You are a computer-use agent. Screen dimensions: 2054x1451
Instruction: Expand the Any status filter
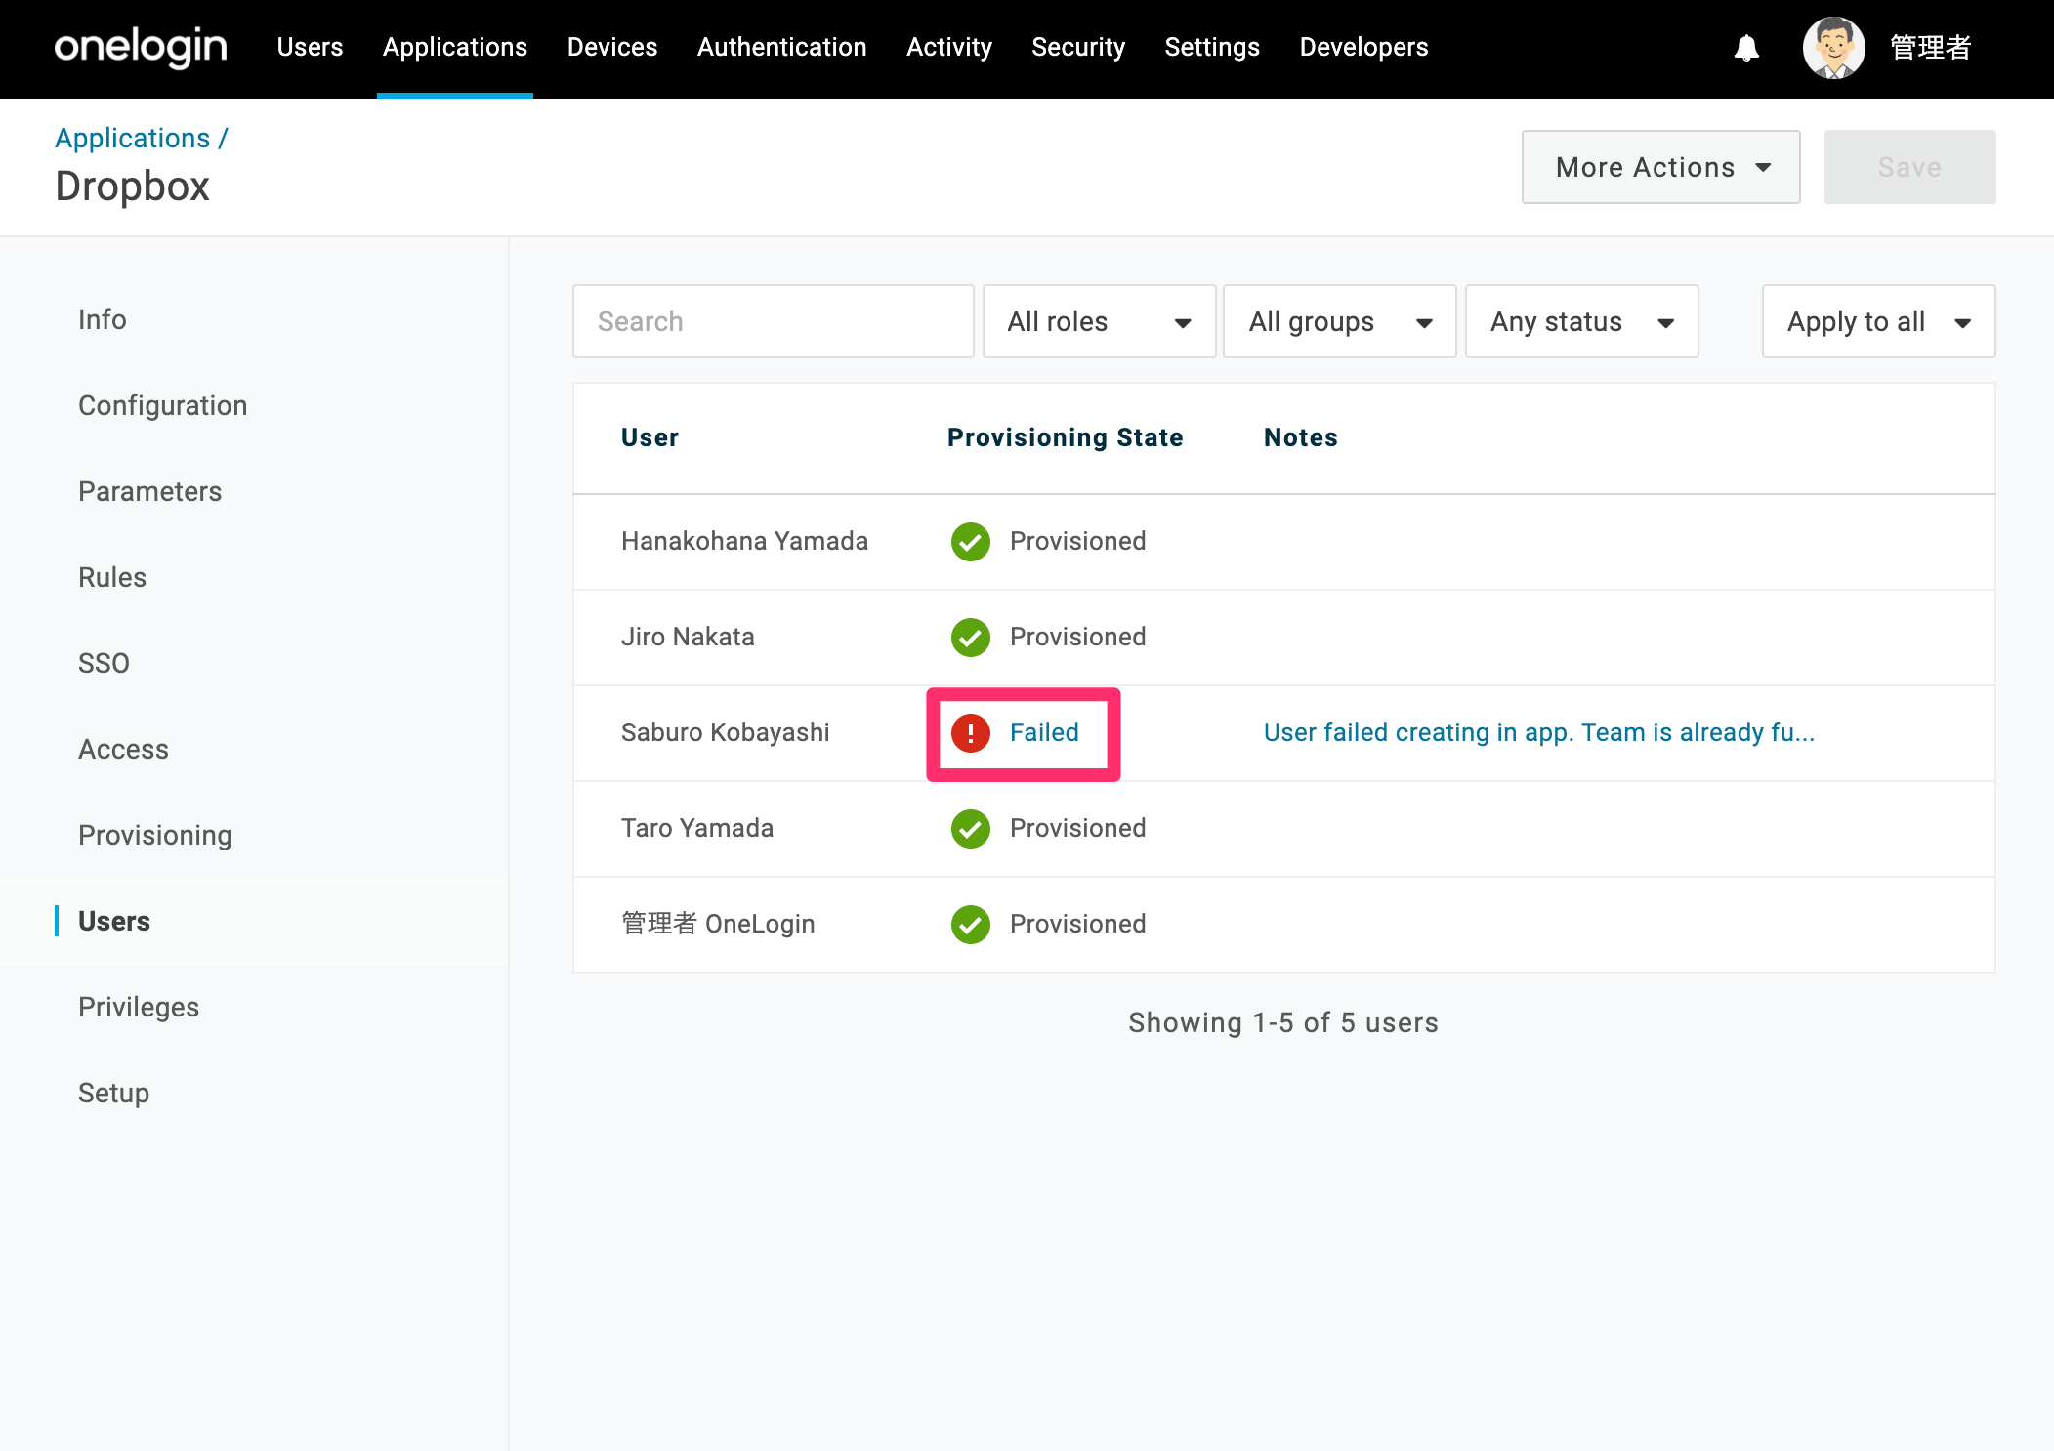(x=1581, y=321)
